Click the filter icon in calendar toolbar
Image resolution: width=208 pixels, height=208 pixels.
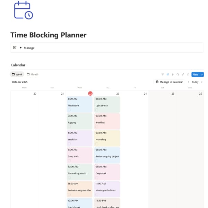pos(163,75)
